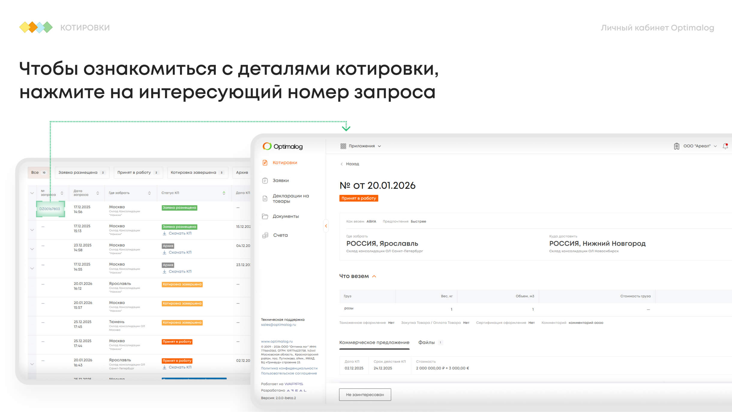Open Политика конфиденциальности link
732x412 pixels.
pos(289,368)
